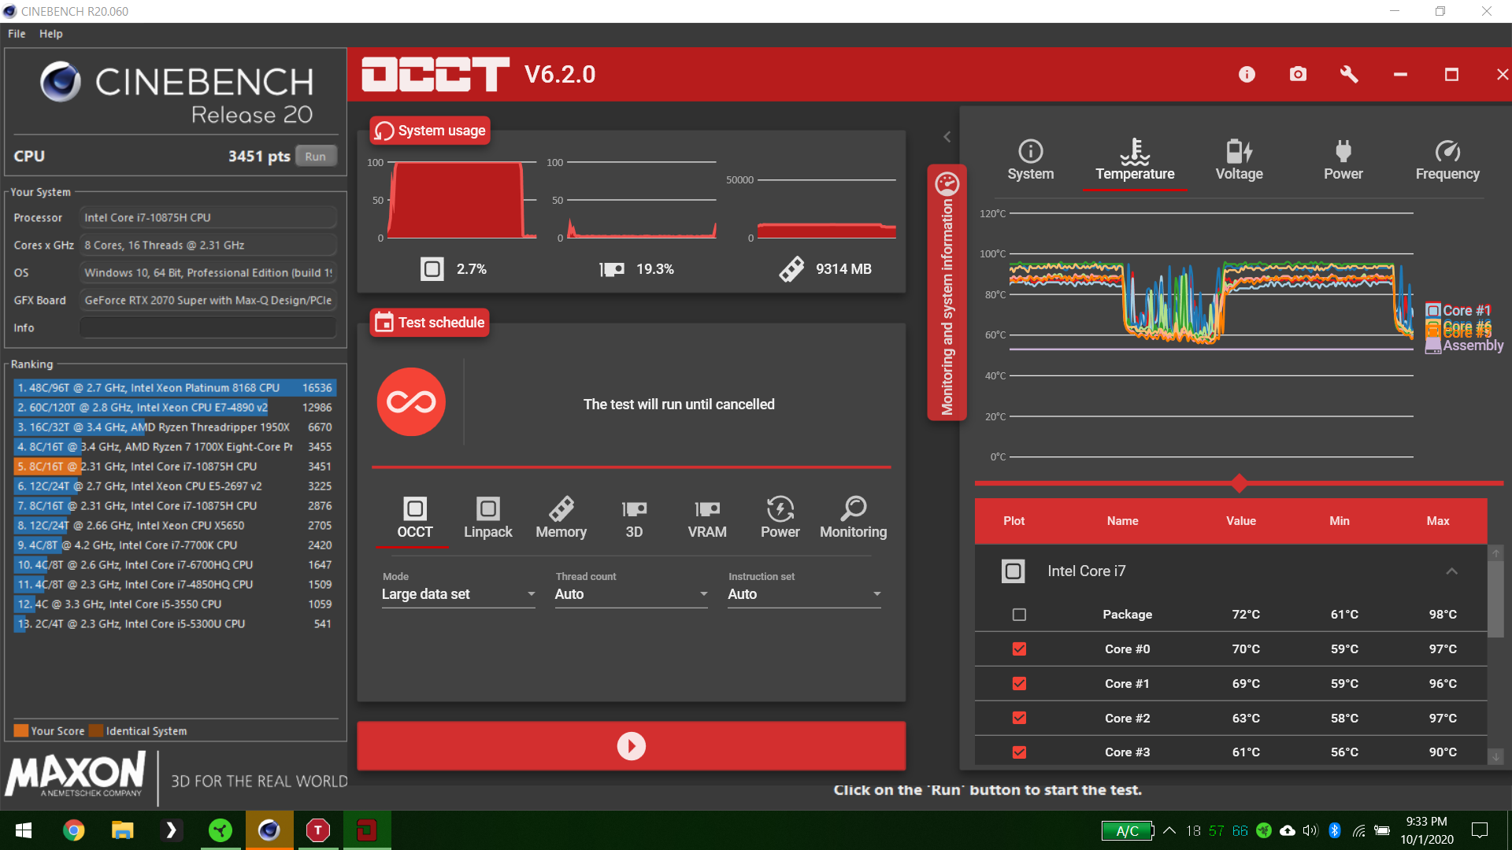Select the Memory test type

pos(561,518)
